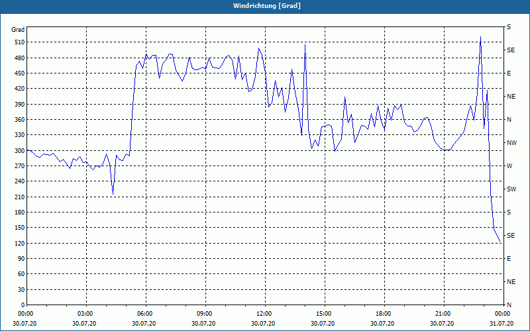The height and width of the screenshot is (331, 530).
Task: Click the 09:00 time label
Action: pos(204,314)
